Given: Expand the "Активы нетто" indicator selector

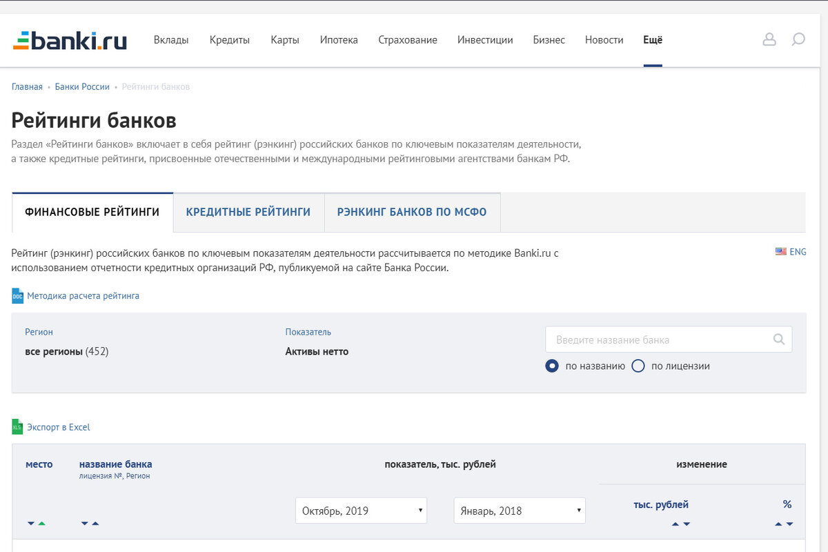Looking at the screenshot, I should click(317, 351).
